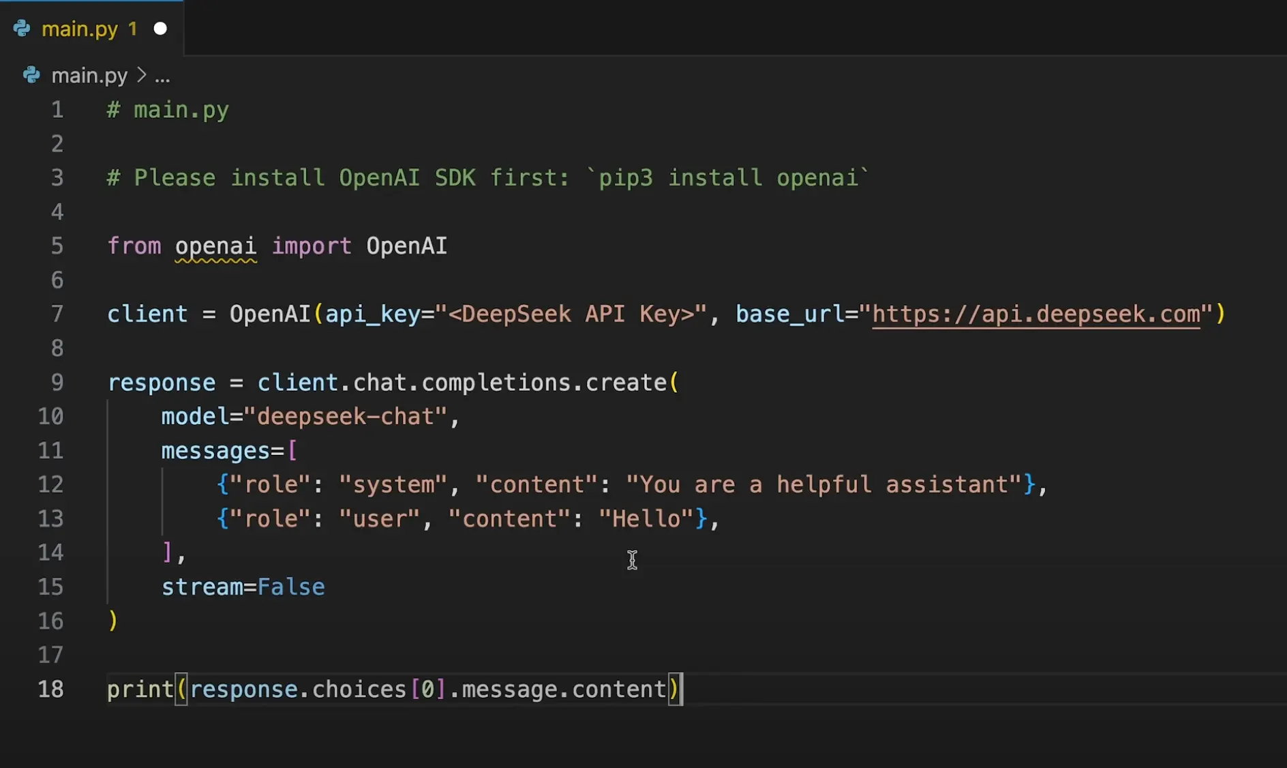Click 'You are a helpful assistant' string

(x=824, y=485)
